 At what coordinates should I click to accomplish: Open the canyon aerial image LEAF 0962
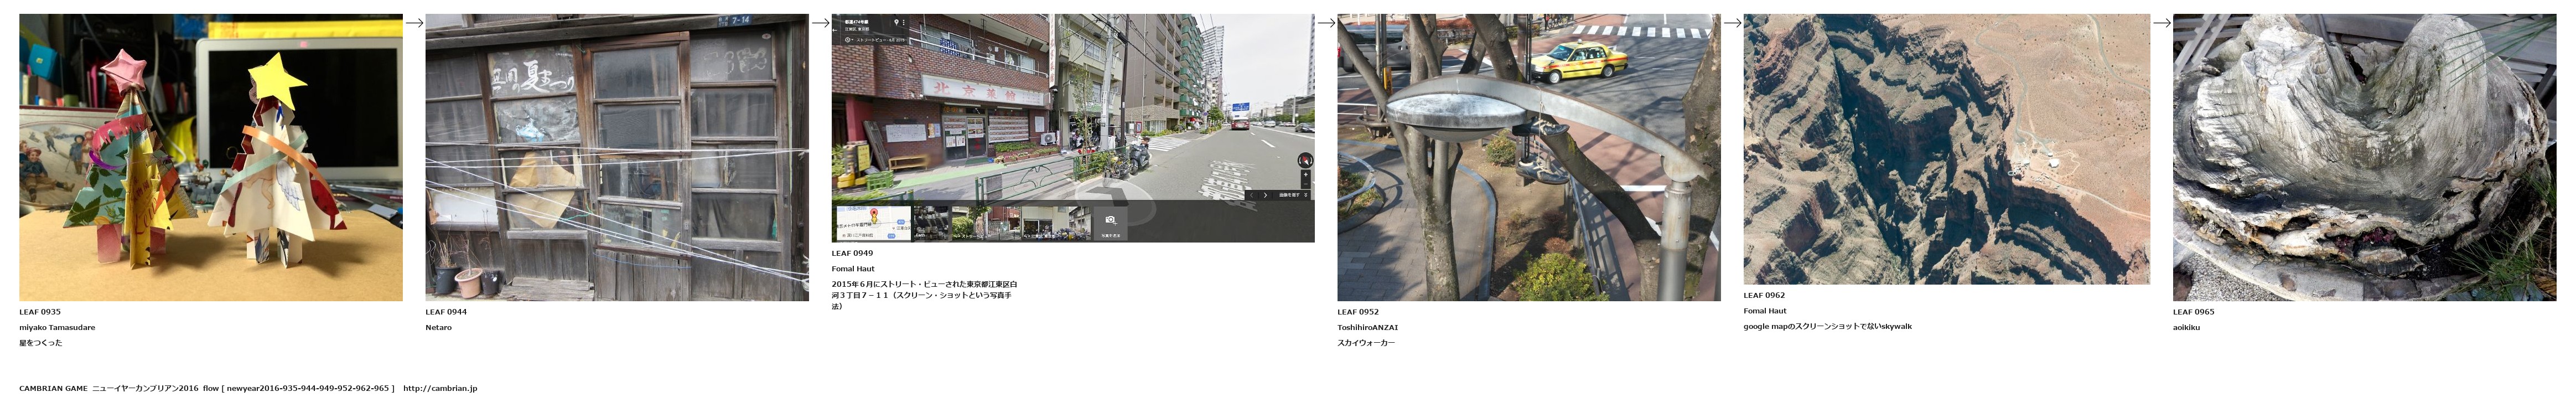click(1946, 149)
